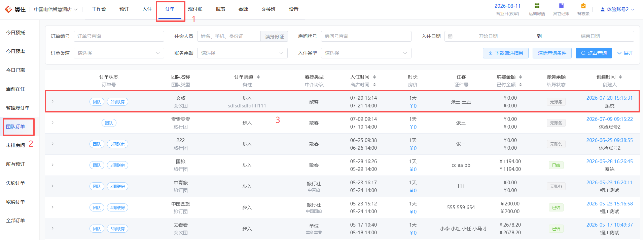643x240 pixels.
Task: Switch to the 现付账 tab
Action: [x=195, y=9]
